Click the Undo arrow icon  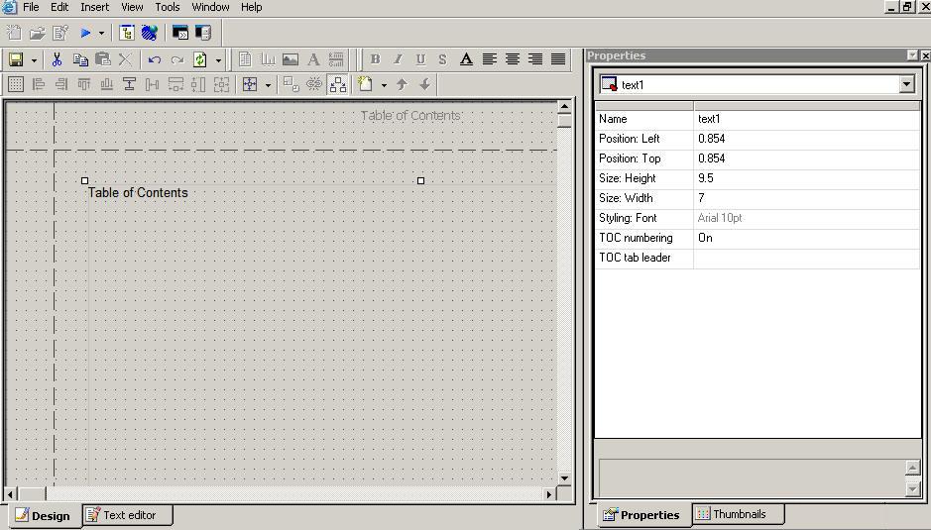tap(155, 59)
